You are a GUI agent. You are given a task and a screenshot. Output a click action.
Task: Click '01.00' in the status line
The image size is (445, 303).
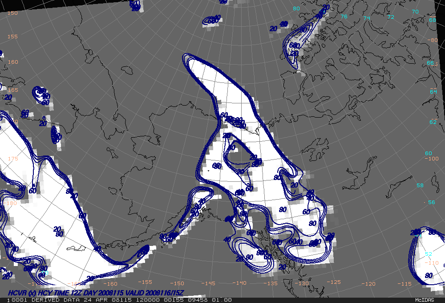(x=222, y=300)
